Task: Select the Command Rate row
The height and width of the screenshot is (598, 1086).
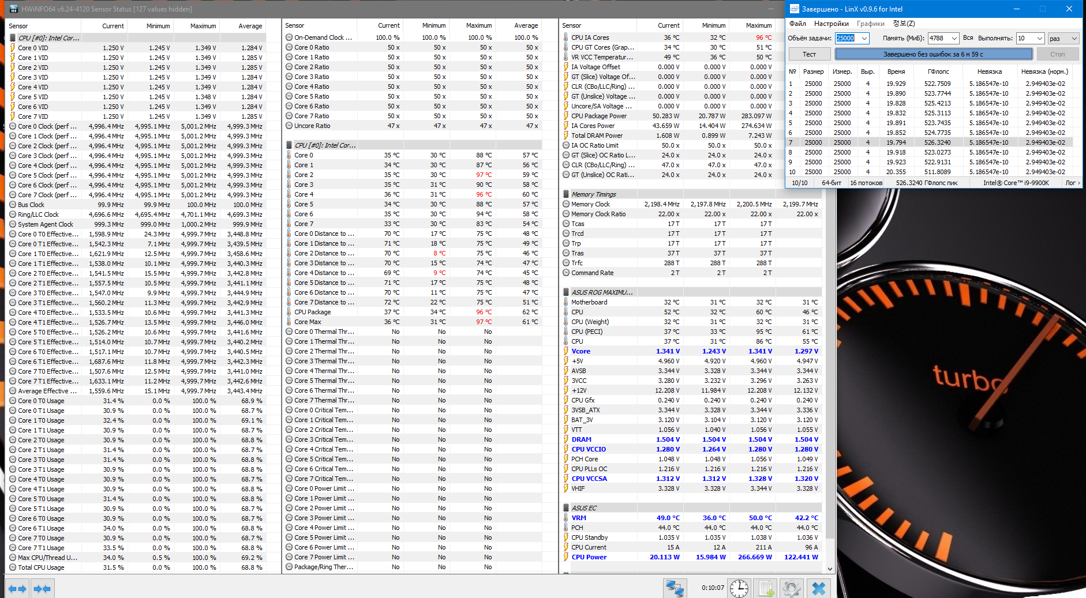Action: pyautogui.click(x=691, y=273)
